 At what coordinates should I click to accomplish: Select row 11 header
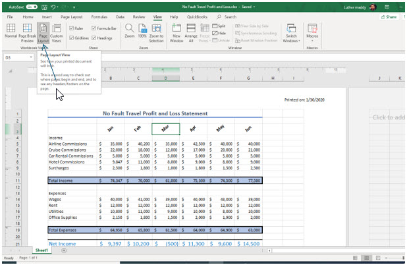tap(18, 181)
